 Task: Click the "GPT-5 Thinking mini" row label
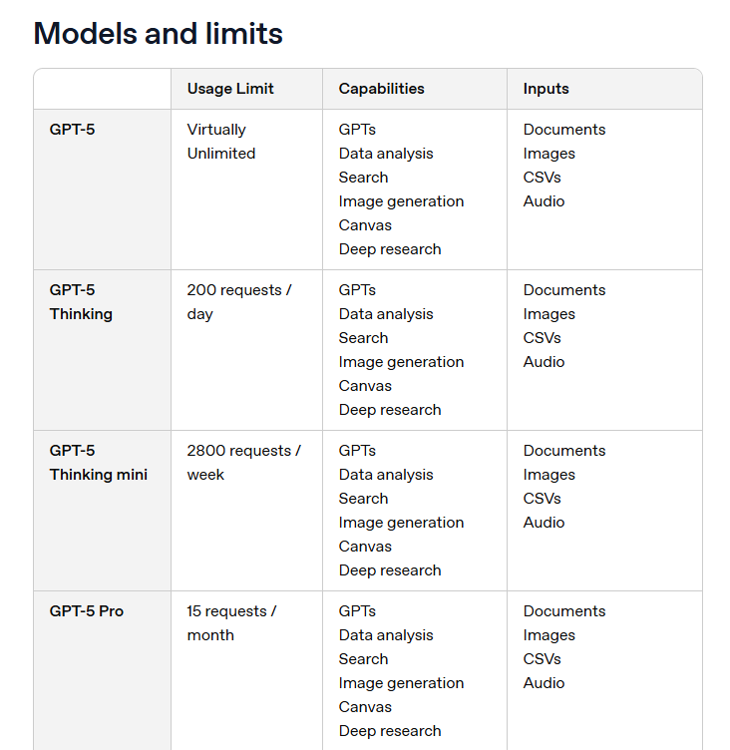pos(98,463)
